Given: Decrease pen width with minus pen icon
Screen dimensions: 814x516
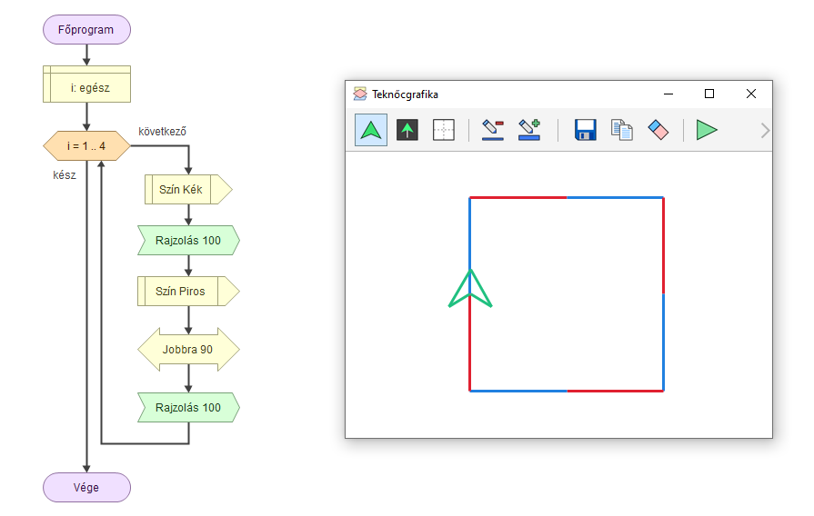Looking at the screenshot, I should coord(492,130).
